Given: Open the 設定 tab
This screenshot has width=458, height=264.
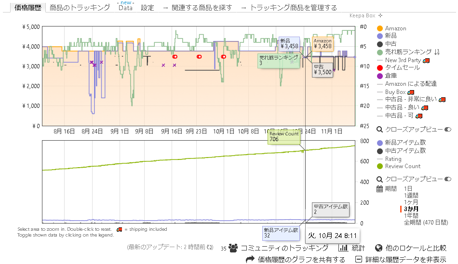Looking at the screenshot, I should (147, 8).
